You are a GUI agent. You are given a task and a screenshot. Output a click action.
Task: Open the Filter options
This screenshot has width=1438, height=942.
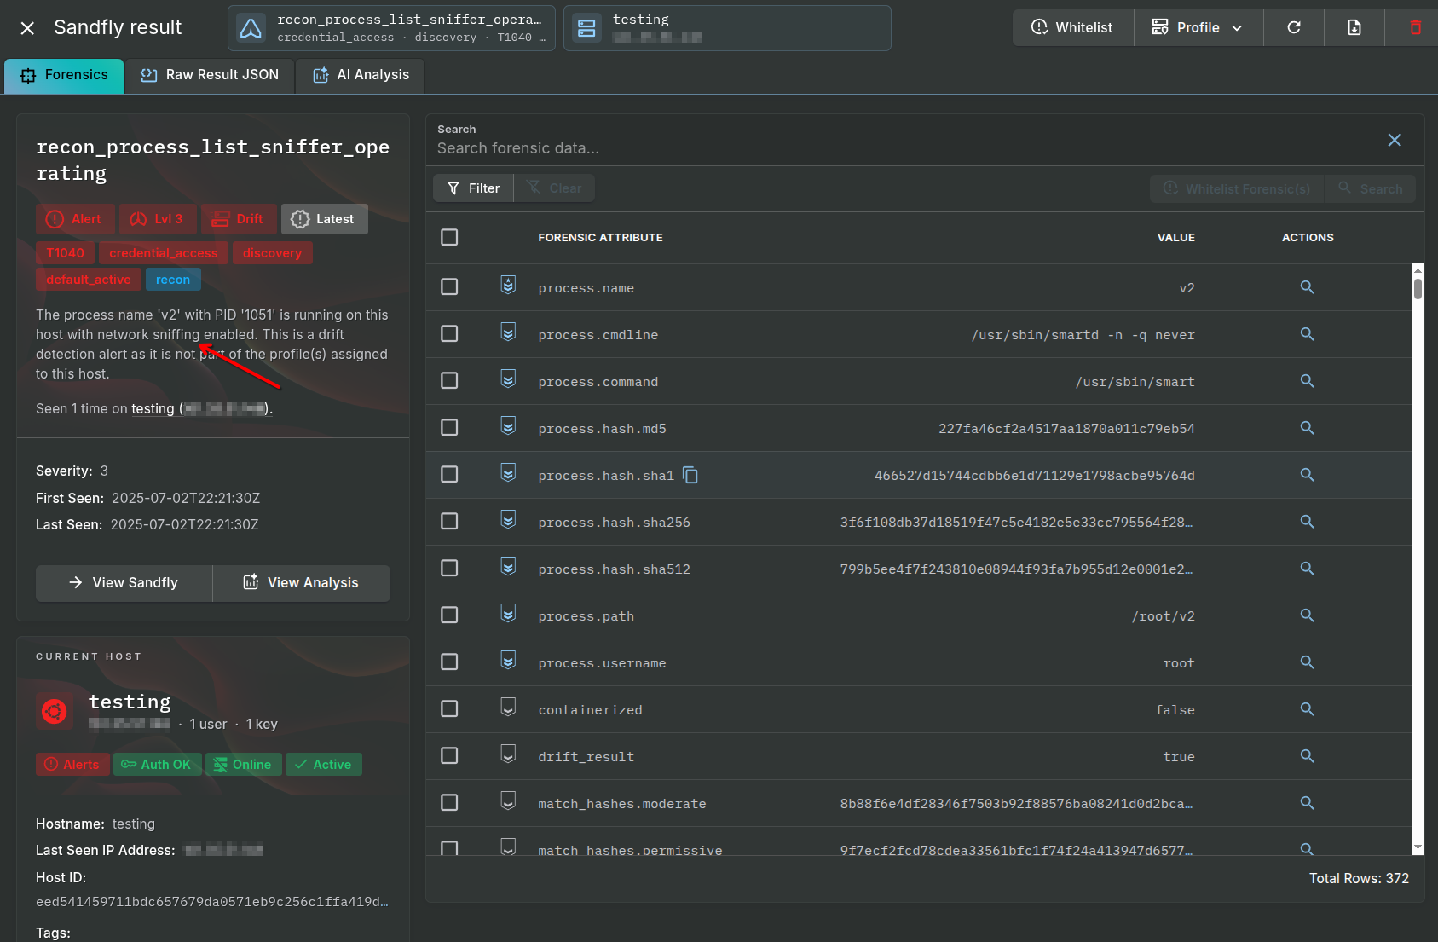pyautogui.click(x=473, y=188)
